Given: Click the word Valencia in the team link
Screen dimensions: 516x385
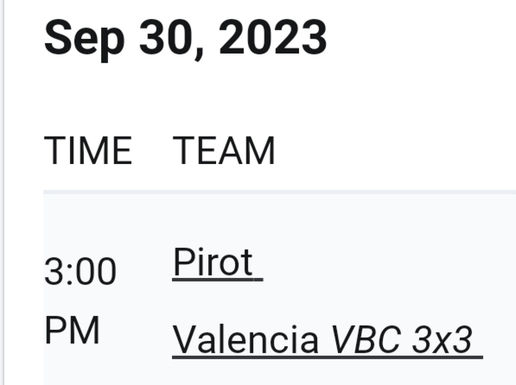Looking at the screenshot, I should 246,340.
